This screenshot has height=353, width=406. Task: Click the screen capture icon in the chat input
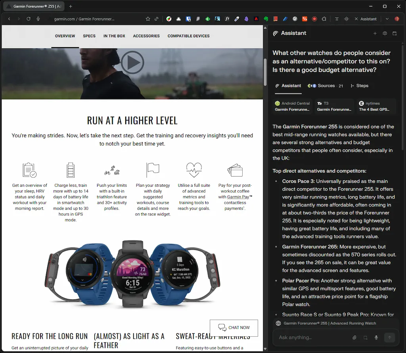point(366,338)
